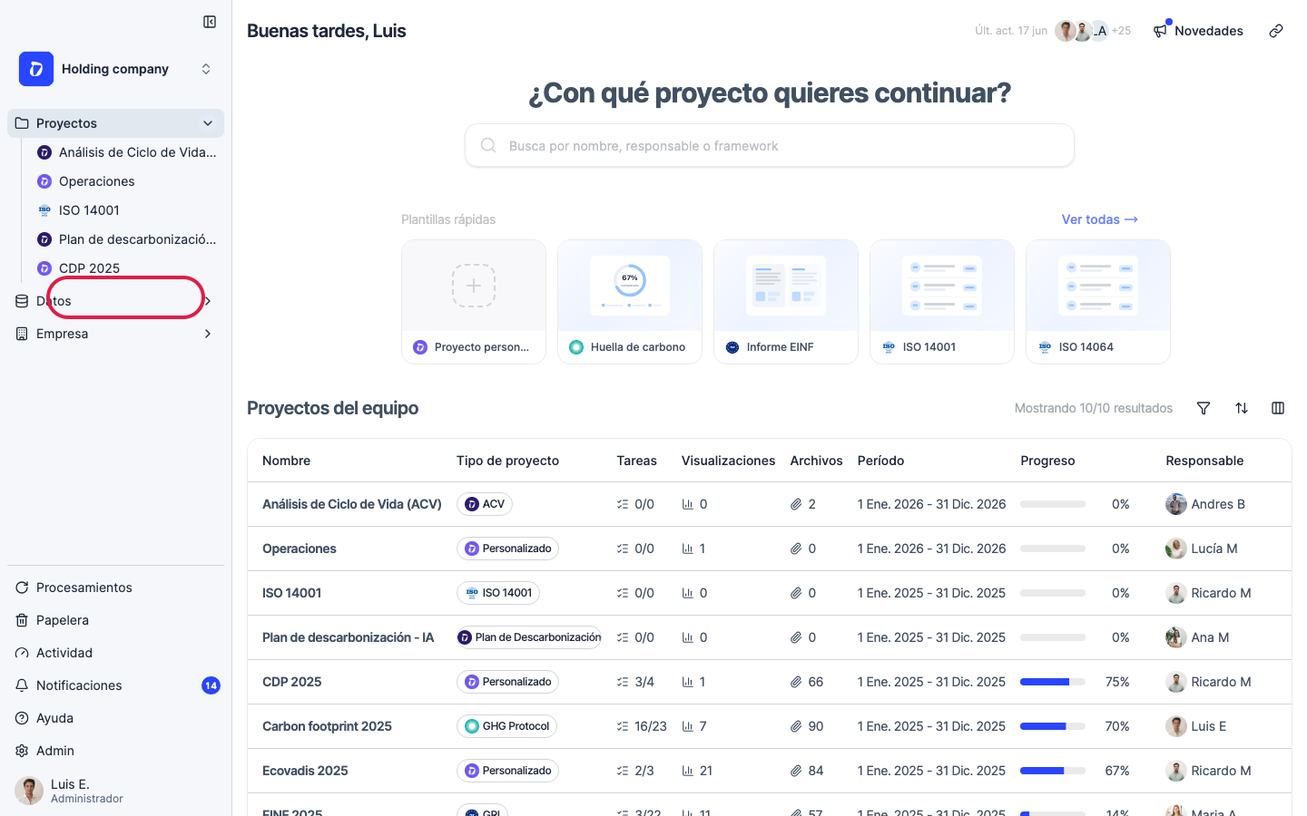Click attachments icon showing 66 files
This screenshot has height=816, width=1307.
click(796, 682)
